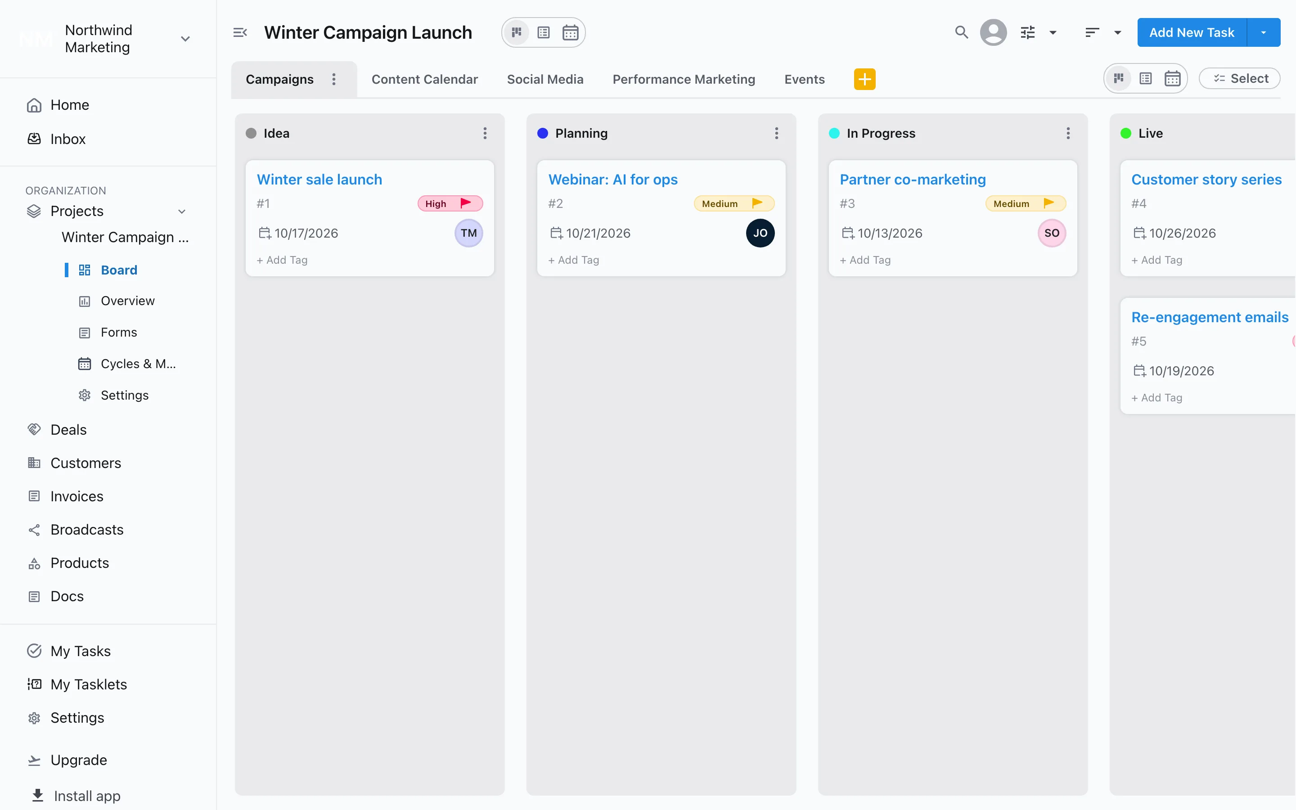The width and height of the screenshot is (1296, 810).
Task: Open Planning column options menu
Action: (776, 133)
